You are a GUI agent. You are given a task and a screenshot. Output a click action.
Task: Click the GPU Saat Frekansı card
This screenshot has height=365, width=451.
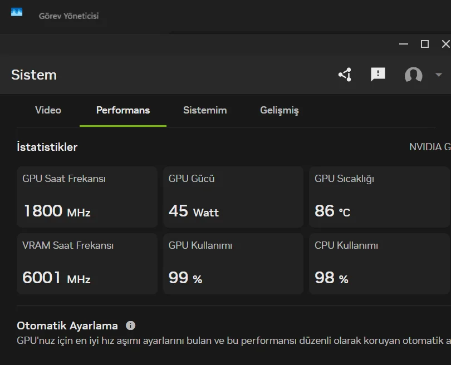87,197
